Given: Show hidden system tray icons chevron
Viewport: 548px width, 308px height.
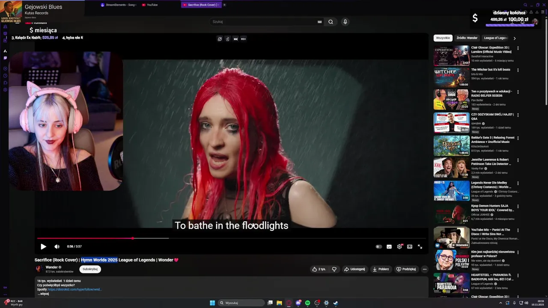Looking at the screenshot, I should pyautogui.click(x=500, y=303).
